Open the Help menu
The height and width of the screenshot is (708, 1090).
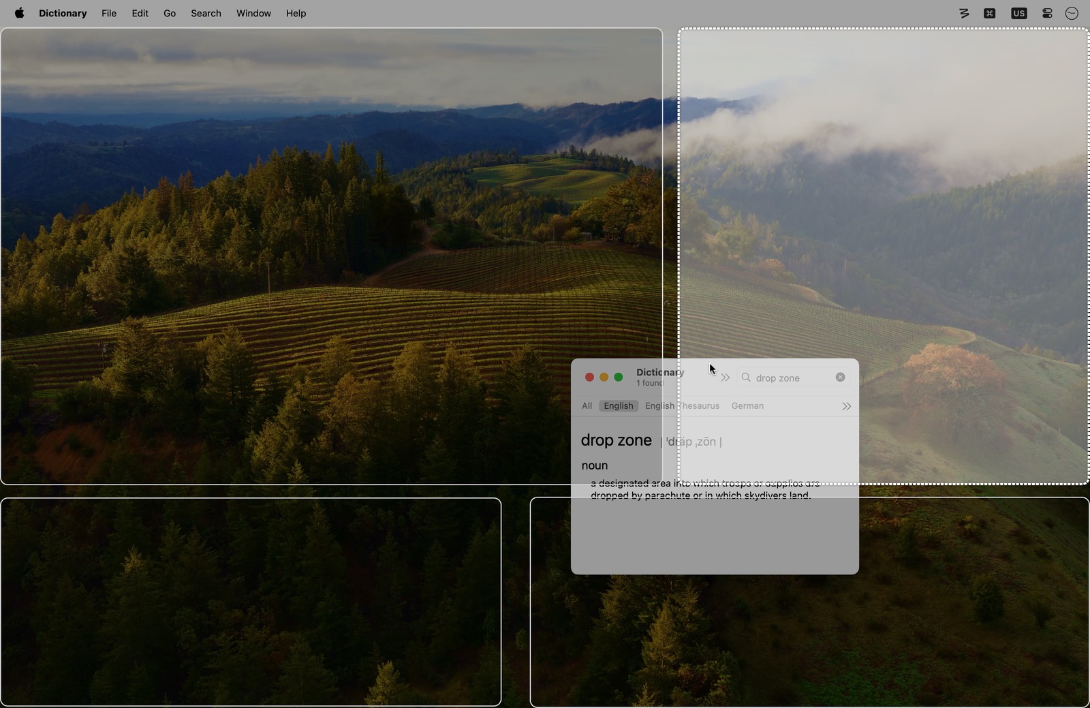pyautogui.click(x=296, y=13)
